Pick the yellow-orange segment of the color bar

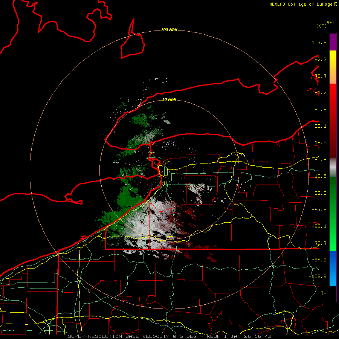(333, 67)
